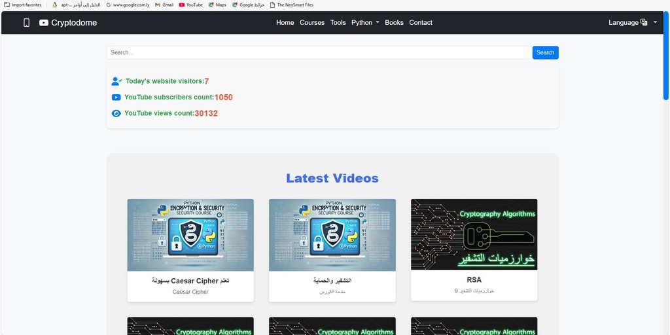Click the 'YouTube subscribers count' label
The image size is (670, 335).
pyautogui.click(x=169, y=97)
